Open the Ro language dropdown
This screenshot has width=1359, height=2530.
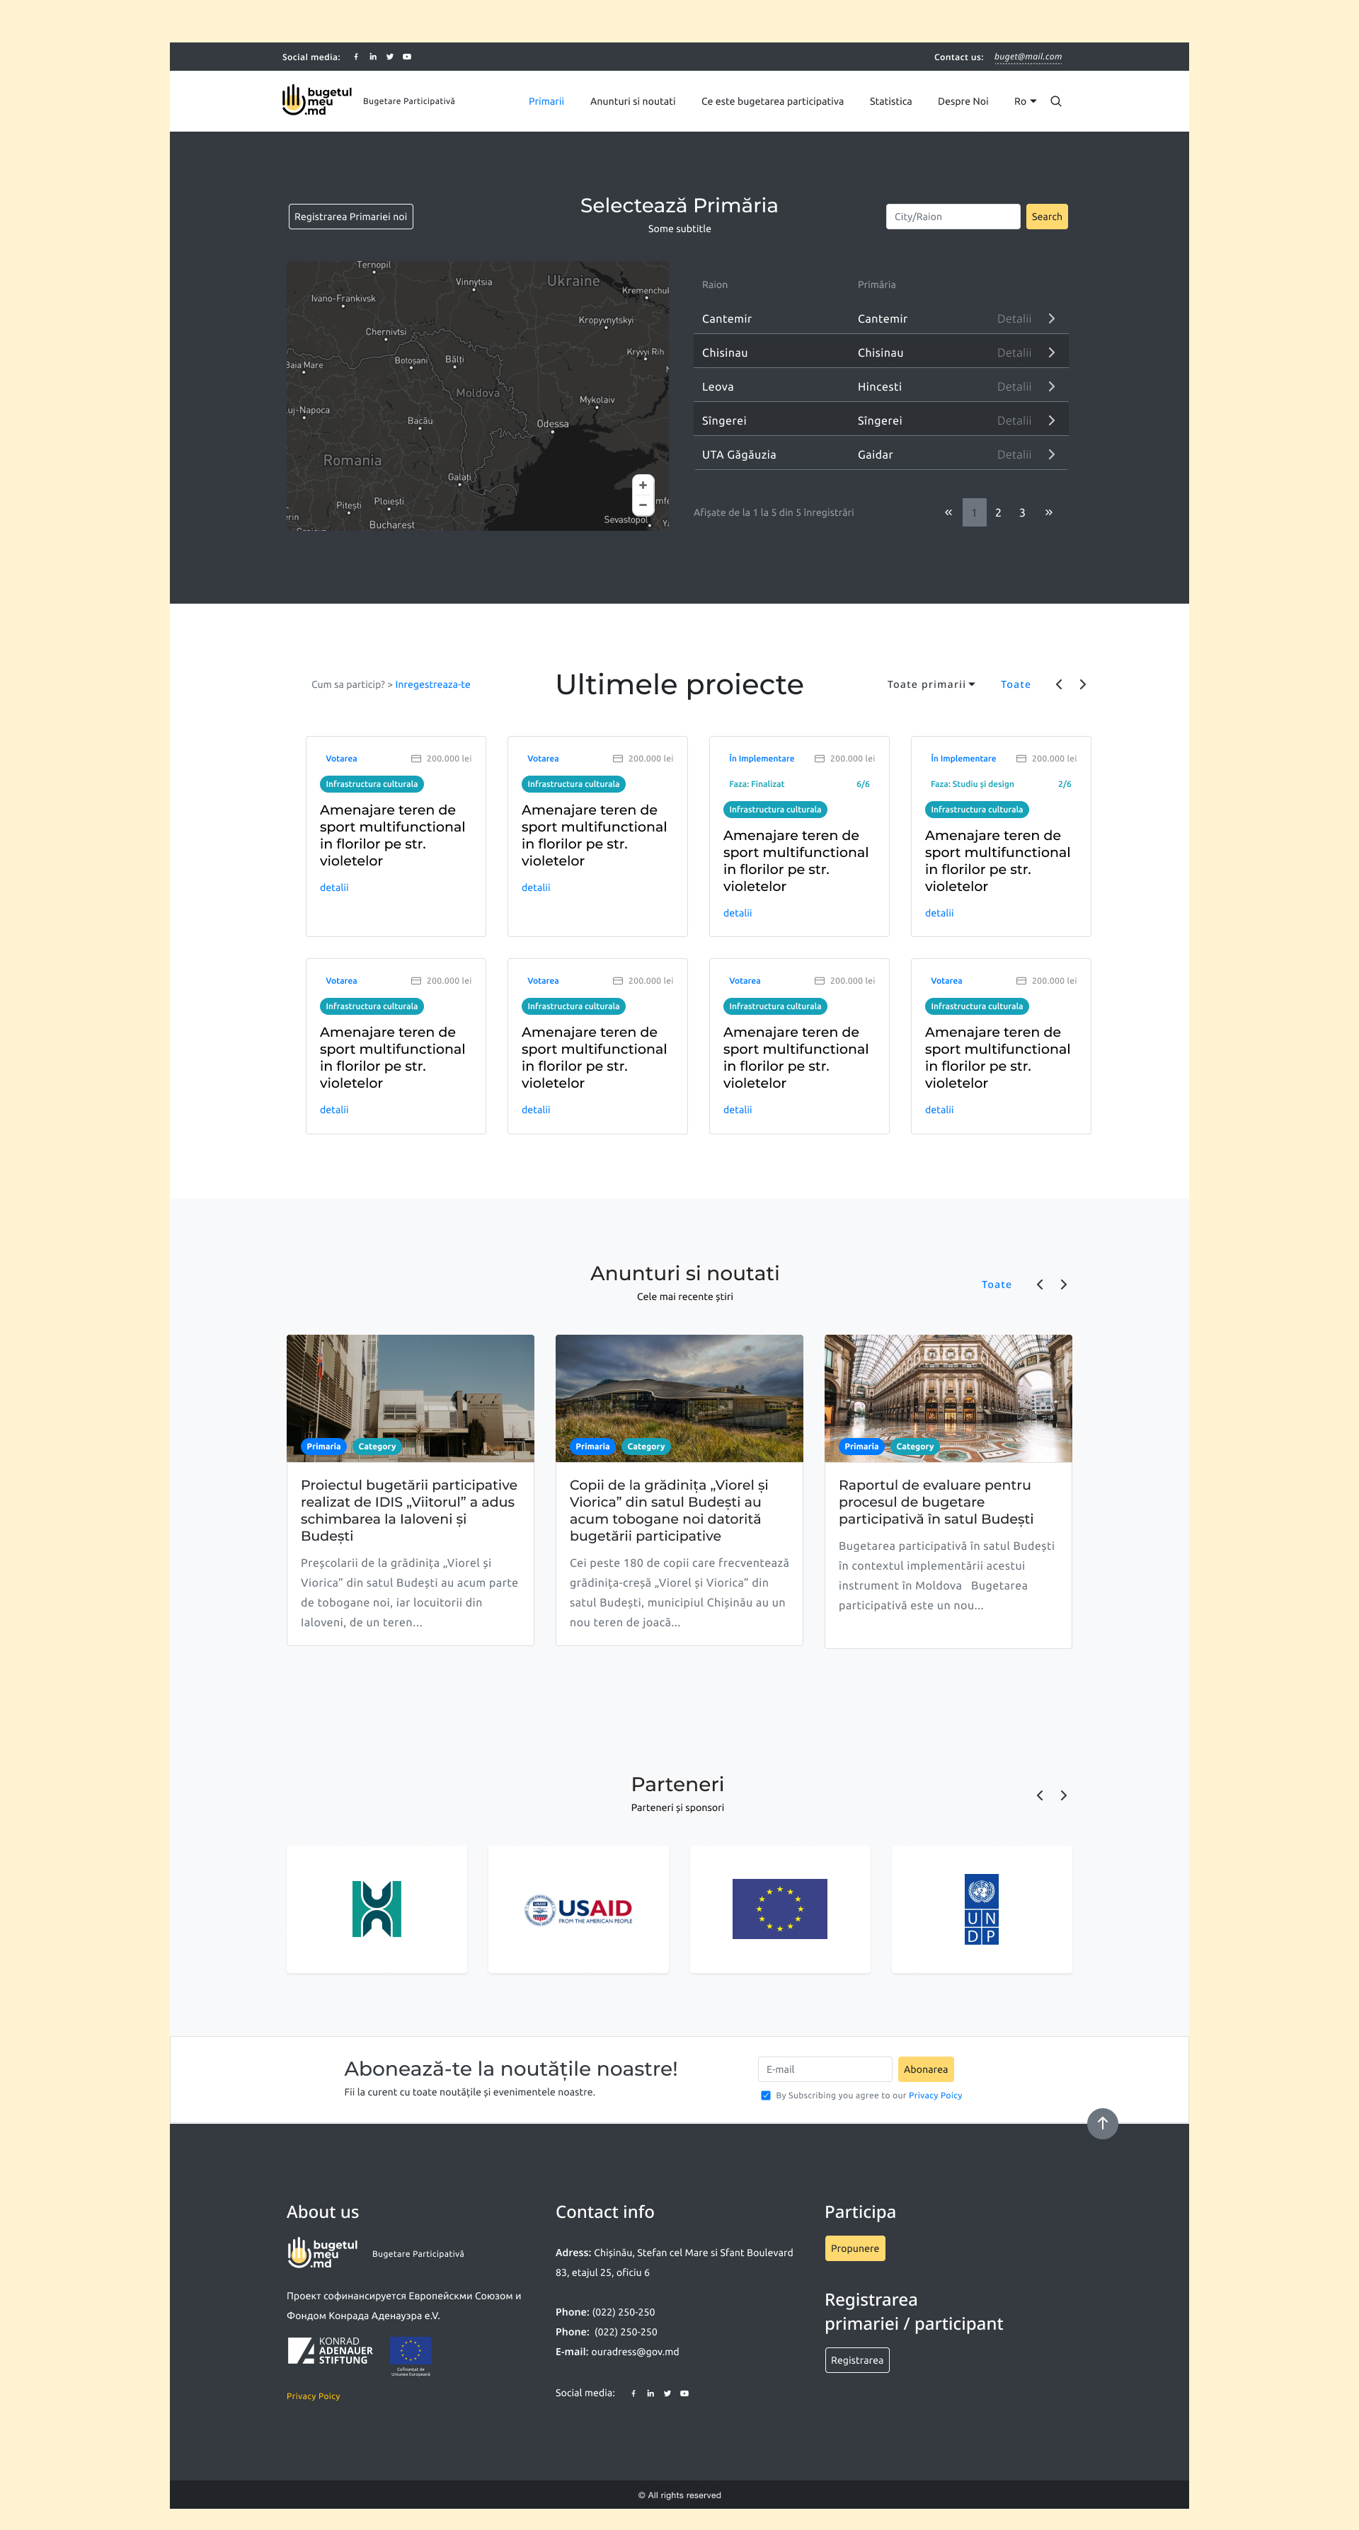tap(1025, 101)
